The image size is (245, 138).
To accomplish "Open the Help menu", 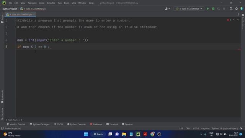I will pyautogui.click(x=91, y=3).
